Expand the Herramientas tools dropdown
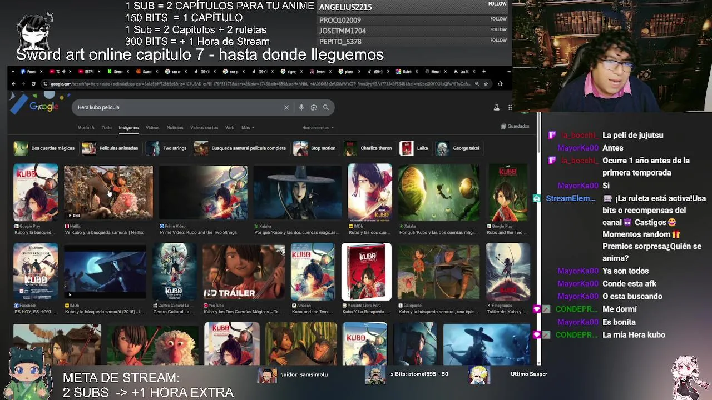Image resolution: width=712 pixels, height=400 pixels. click(x=318, y=128)
